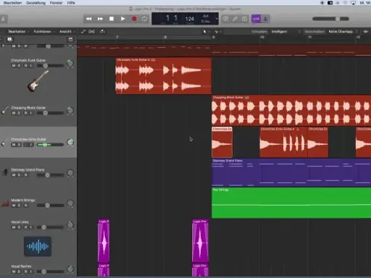Select the purple Steinway Grand Piano region
The height and width of the screenshot is (278, 371).
(291, 172)
